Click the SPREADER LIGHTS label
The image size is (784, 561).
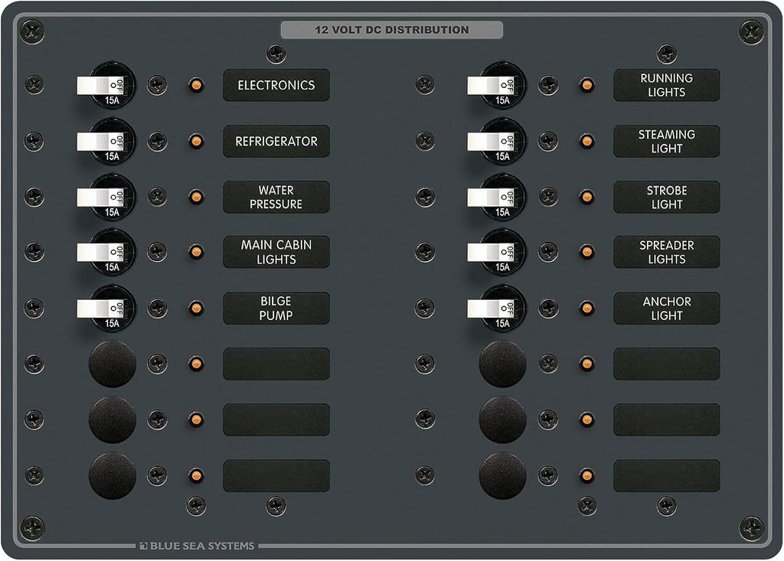coord(667,252)
